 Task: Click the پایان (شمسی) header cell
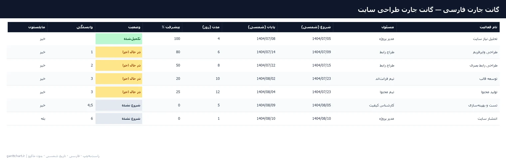(x=250, y=27)
